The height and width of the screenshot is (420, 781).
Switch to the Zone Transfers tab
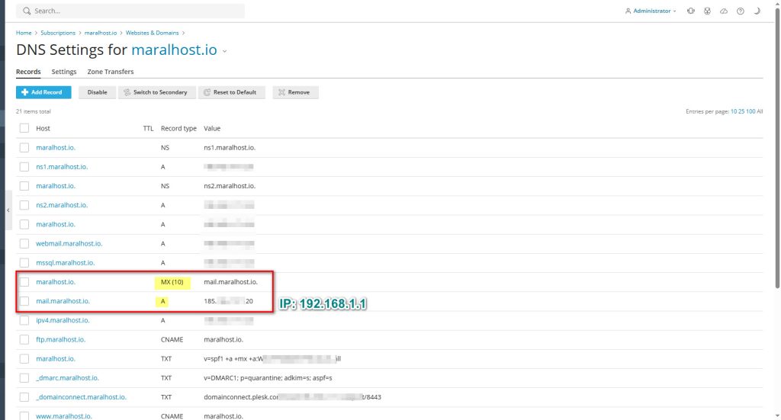tap(110, 72)
